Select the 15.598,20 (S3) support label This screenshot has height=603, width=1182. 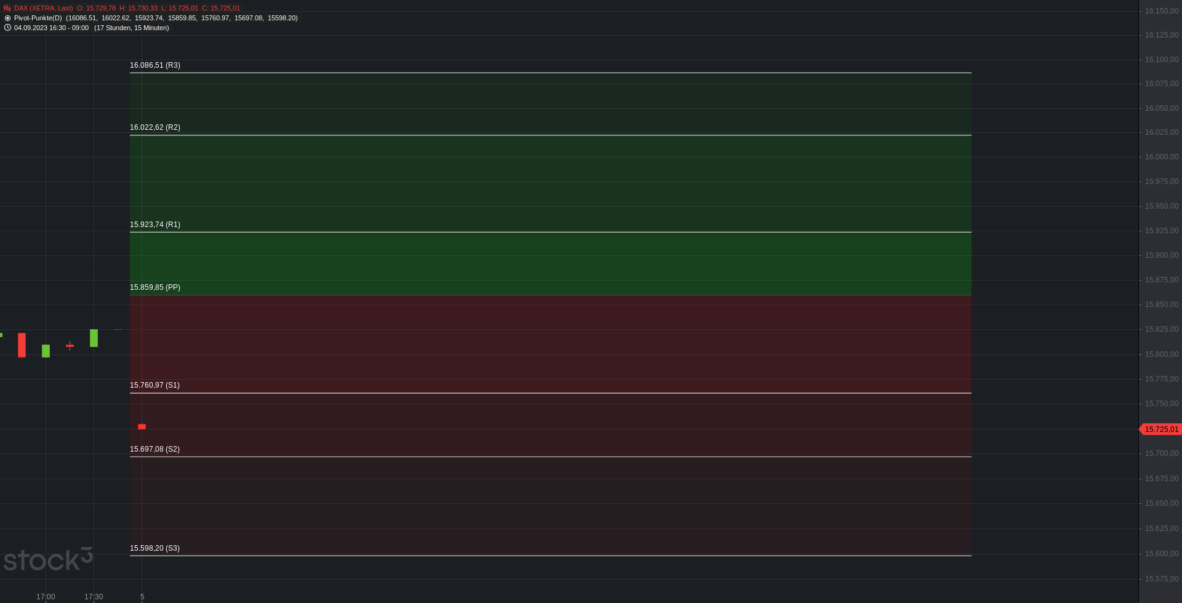coord(155,548)
